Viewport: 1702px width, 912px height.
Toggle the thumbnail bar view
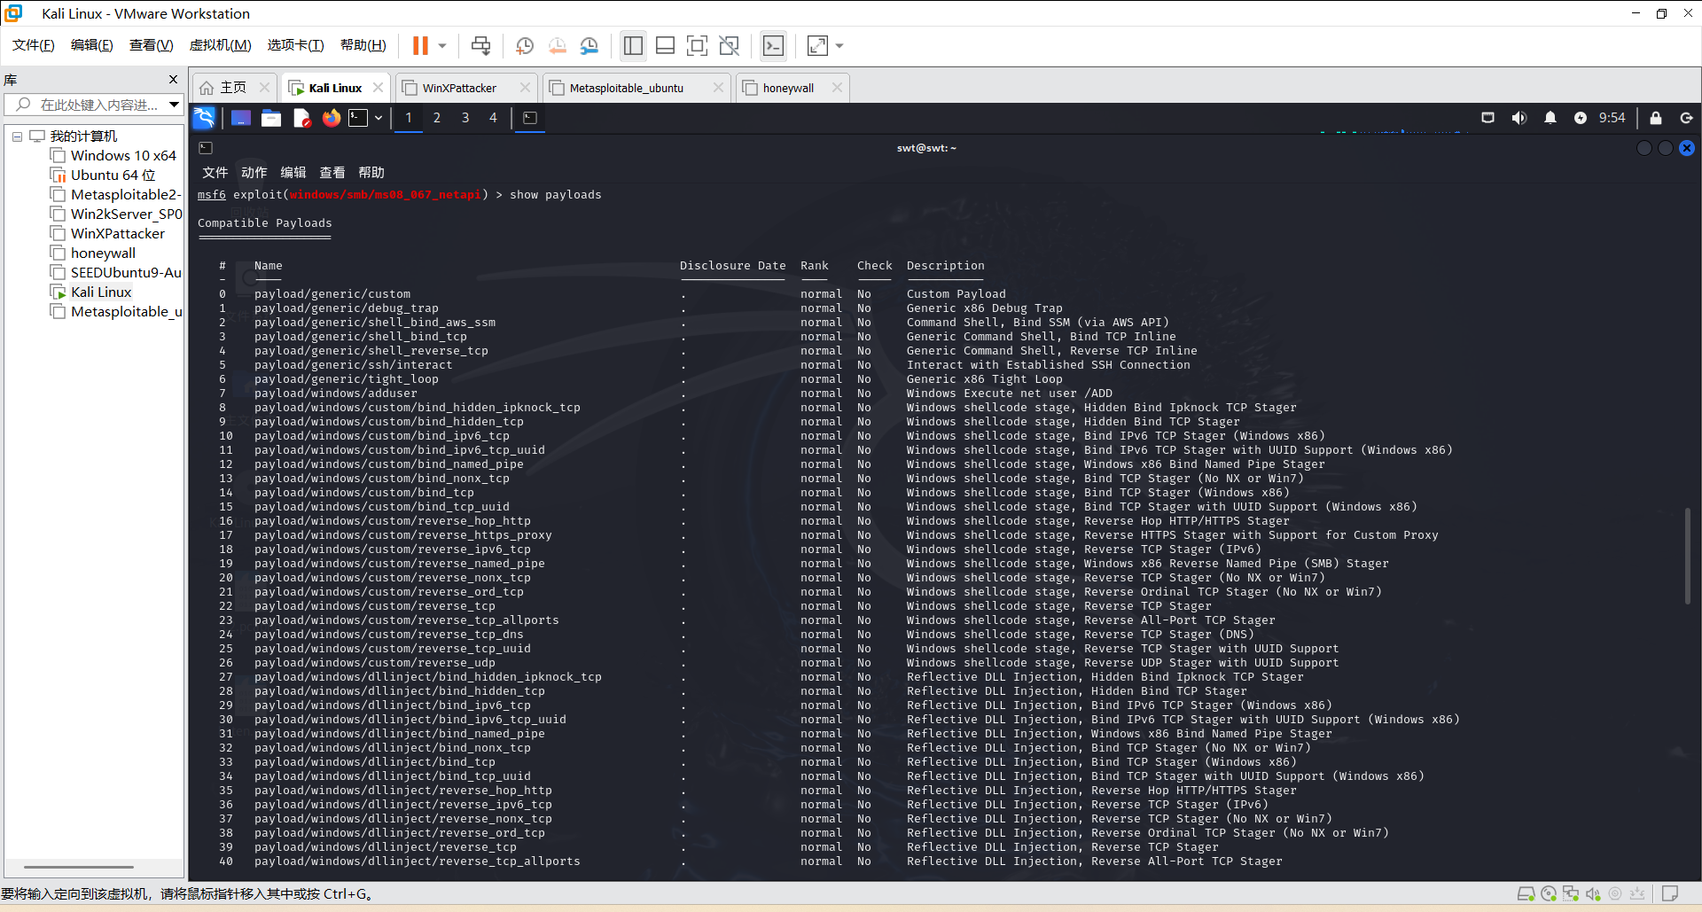665,45
